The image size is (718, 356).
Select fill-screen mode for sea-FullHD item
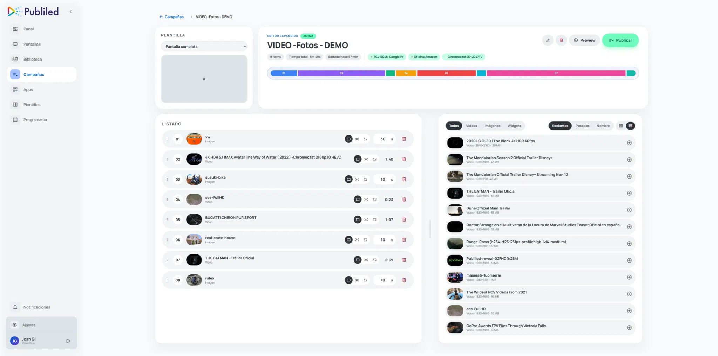358,200
